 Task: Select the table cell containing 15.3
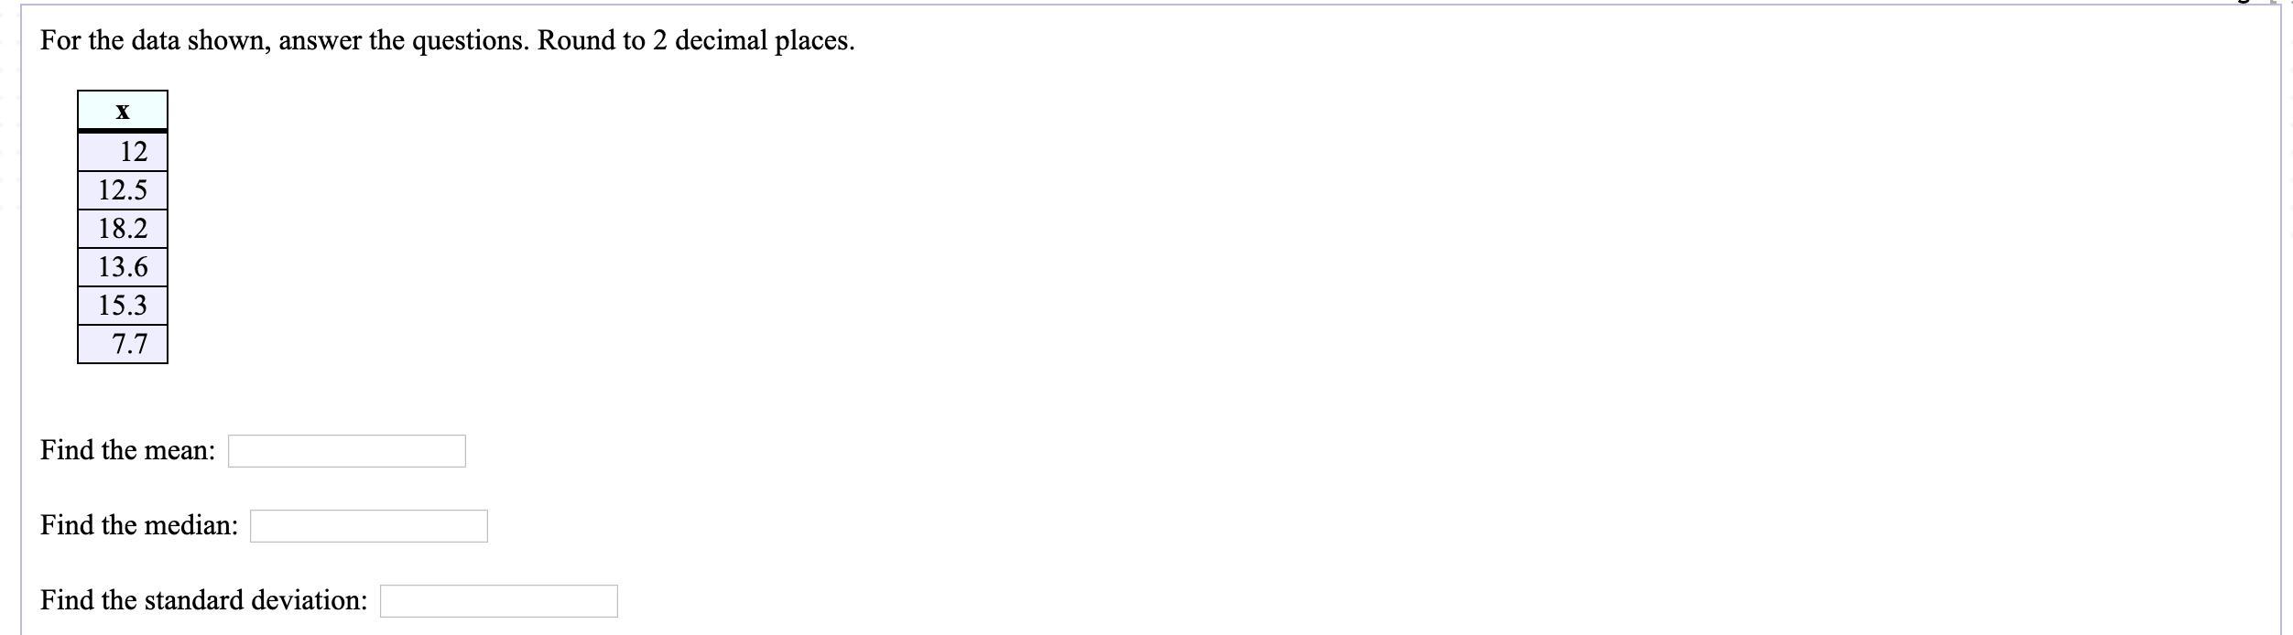tap(123, 306)
